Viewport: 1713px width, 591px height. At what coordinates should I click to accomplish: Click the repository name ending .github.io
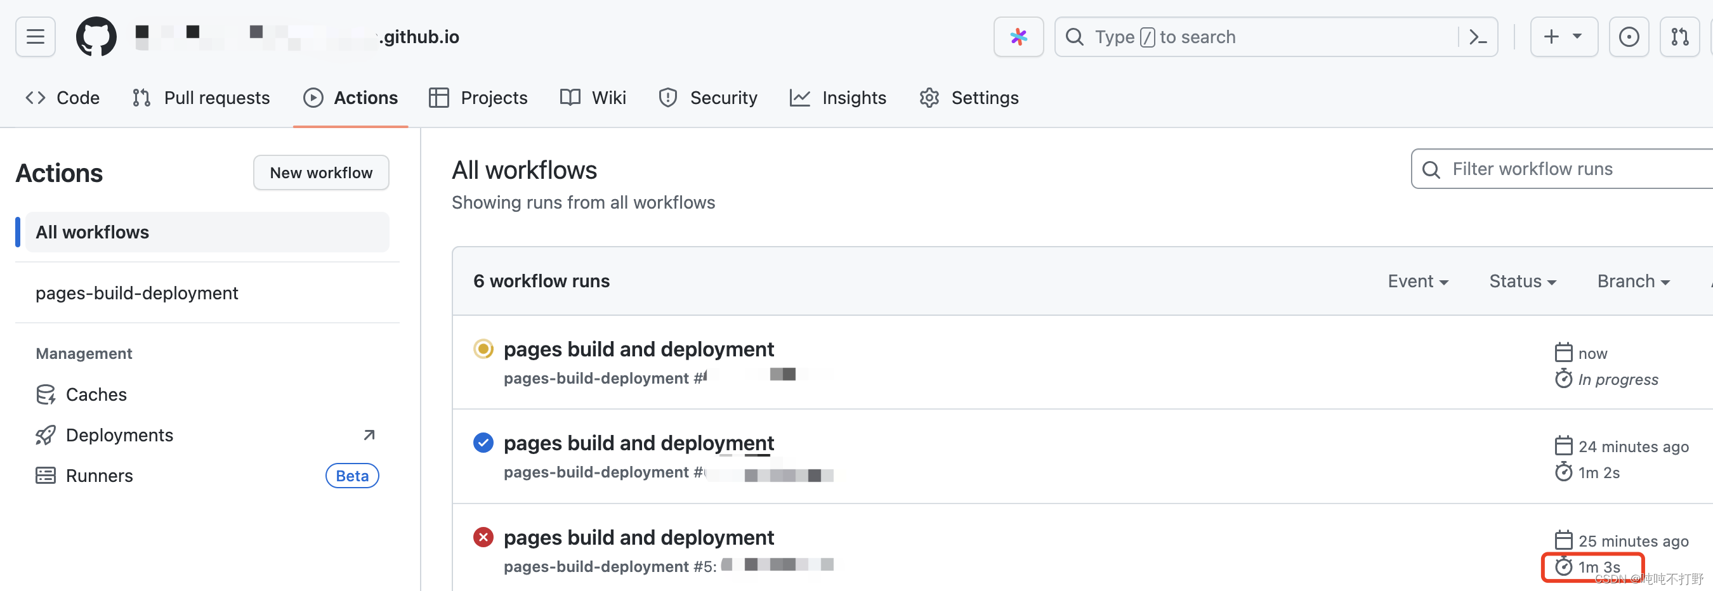tap(298, 37)
